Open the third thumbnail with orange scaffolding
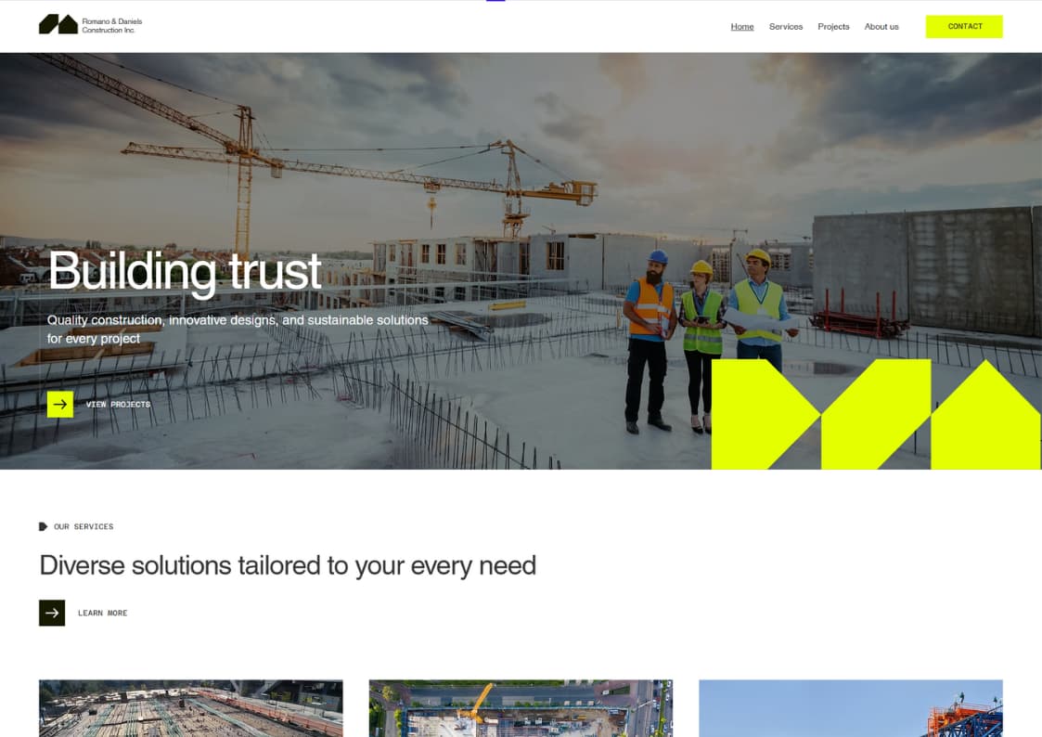This screenshot has height=737, width=1042. 851,707
